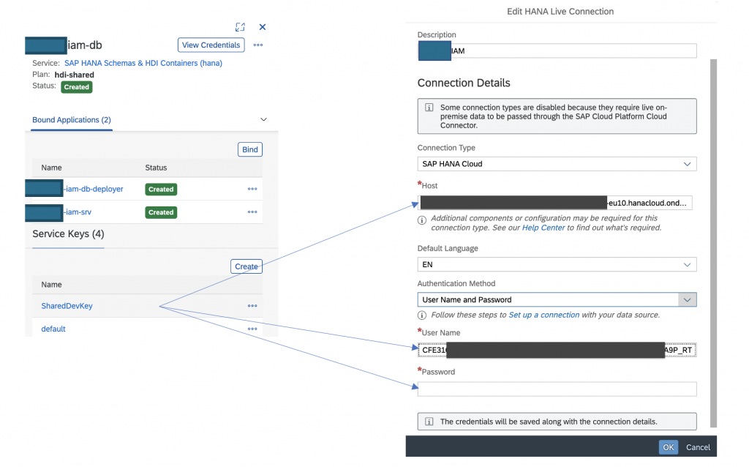Click Created status badge under Status label
The width and height of the screenshot is (749, 467).
(x=77, y=87)
